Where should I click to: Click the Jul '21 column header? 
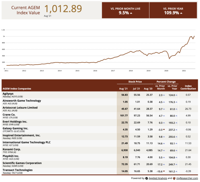pos(136,89)
